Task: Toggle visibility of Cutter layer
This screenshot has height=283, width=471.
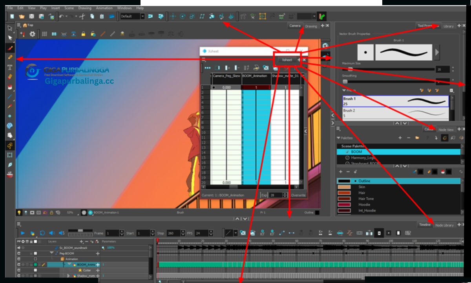Action: click(18, 270)
